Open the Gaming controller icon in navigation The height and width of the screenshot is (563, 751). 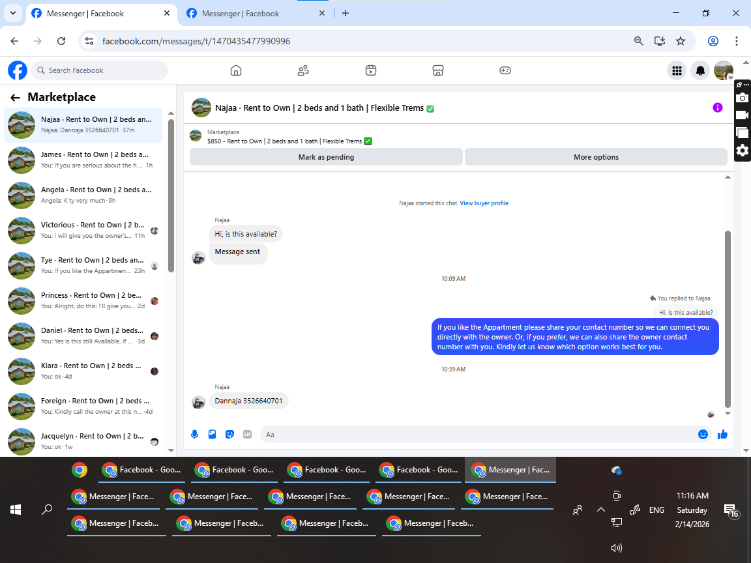pos(505,70)
